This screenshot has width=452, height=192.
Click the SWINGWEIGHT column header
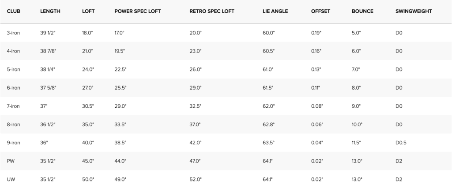414,11
